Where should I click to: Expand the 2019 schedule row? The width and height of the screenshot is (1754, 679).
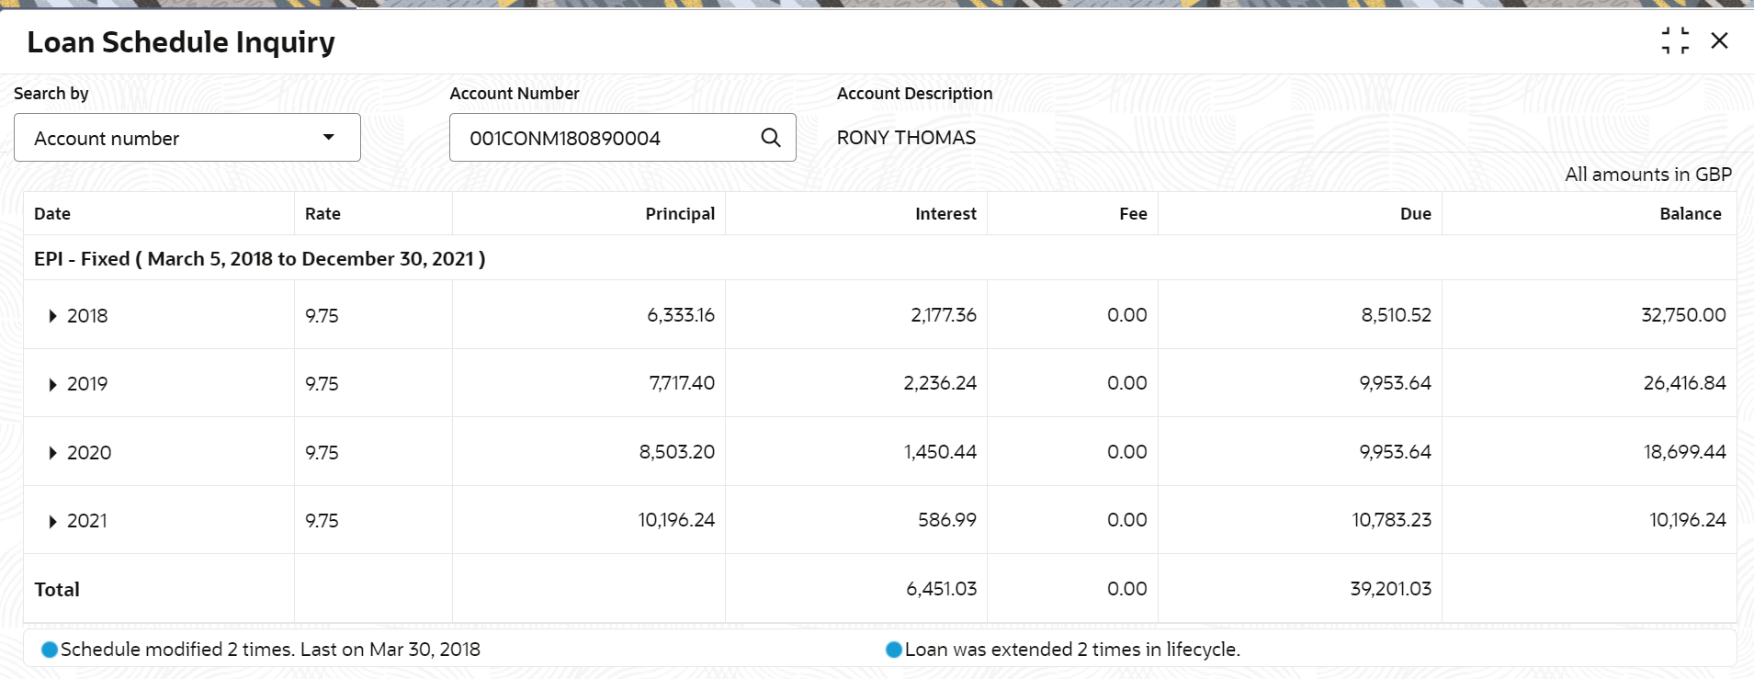(52, 384)
